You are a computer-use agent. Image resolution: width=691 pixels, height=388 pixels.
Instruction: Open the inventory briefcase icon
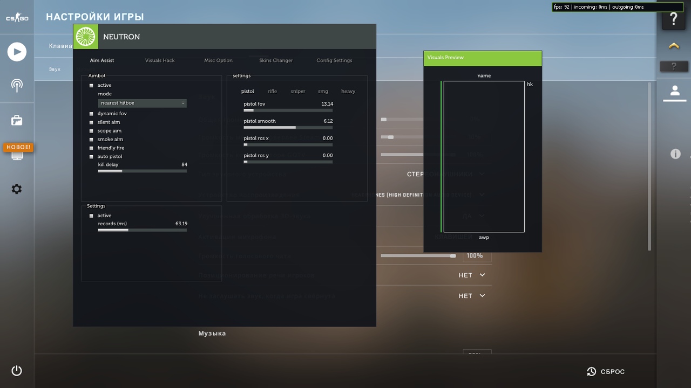point(17,120)
